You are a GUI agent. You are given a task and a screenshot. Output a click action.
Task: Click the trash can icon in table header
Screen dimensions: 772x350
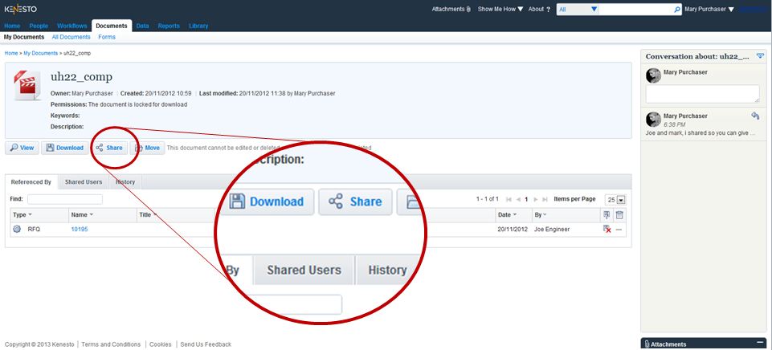click(x=619, y=214)
